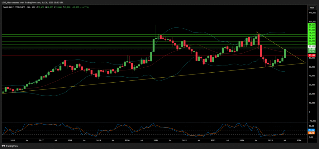Screen dimensions: 319x149
Task: Click the orange 38.93 oscillator value label
Action: pyautogui.click(x=312, y=133)
